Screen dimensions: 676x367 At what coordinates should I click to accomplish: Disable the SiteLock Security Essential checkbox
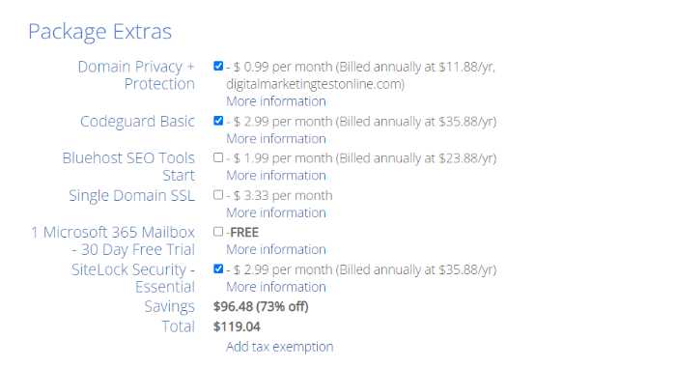click(x=218, y=269)
